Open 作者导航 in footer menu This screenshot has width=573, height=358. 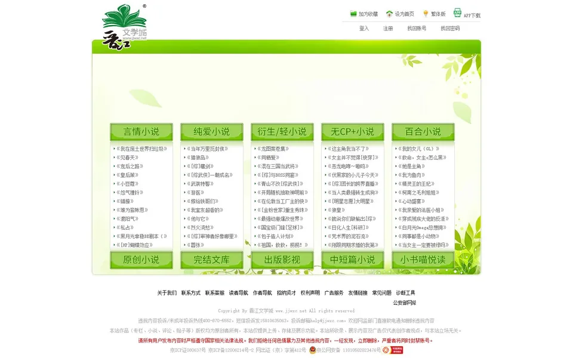[263, 293]
